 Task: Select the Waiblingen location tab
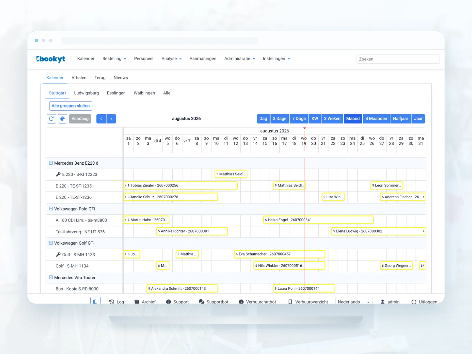coord(144,93)
